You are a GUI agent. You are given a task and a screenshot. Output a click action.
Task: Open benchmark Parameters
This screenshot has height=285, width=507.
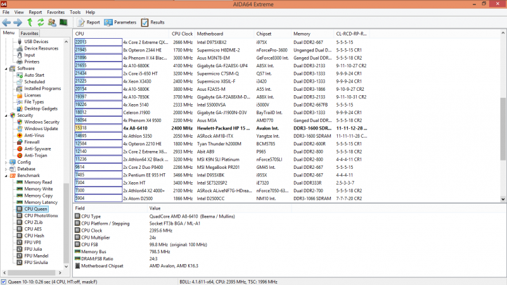[x=120, y=22]
